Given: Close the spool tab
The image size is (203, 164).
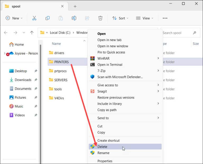Looking at the screenshot, I should coord(62,6).
